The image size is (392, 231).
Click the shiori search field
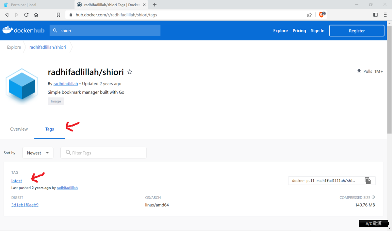(x=105, y=30)
